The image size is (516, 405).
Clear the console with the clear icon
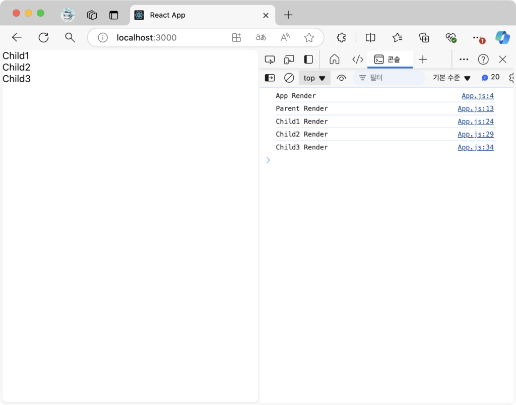click(x=289, y=78)
